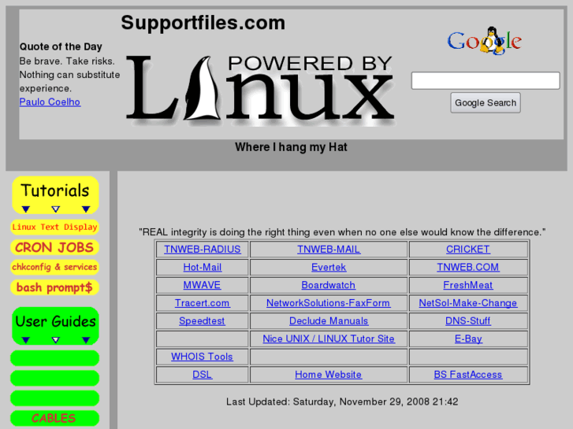The height and width of the screenshot is (429, 573).
Task: Open the TNWEB-RADIUS link
Action: click(202, 249)
